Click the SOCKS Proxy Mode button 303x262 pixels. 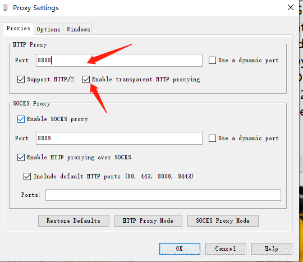pyautogui.click(x=223, y=220)
